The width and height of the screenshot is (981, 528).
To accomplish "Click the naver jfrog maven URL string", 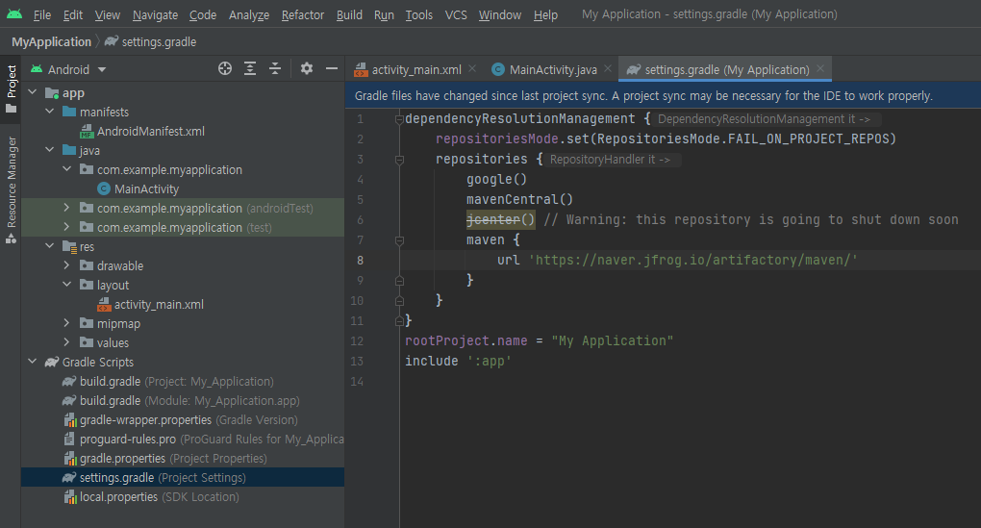I will [692, 261].
